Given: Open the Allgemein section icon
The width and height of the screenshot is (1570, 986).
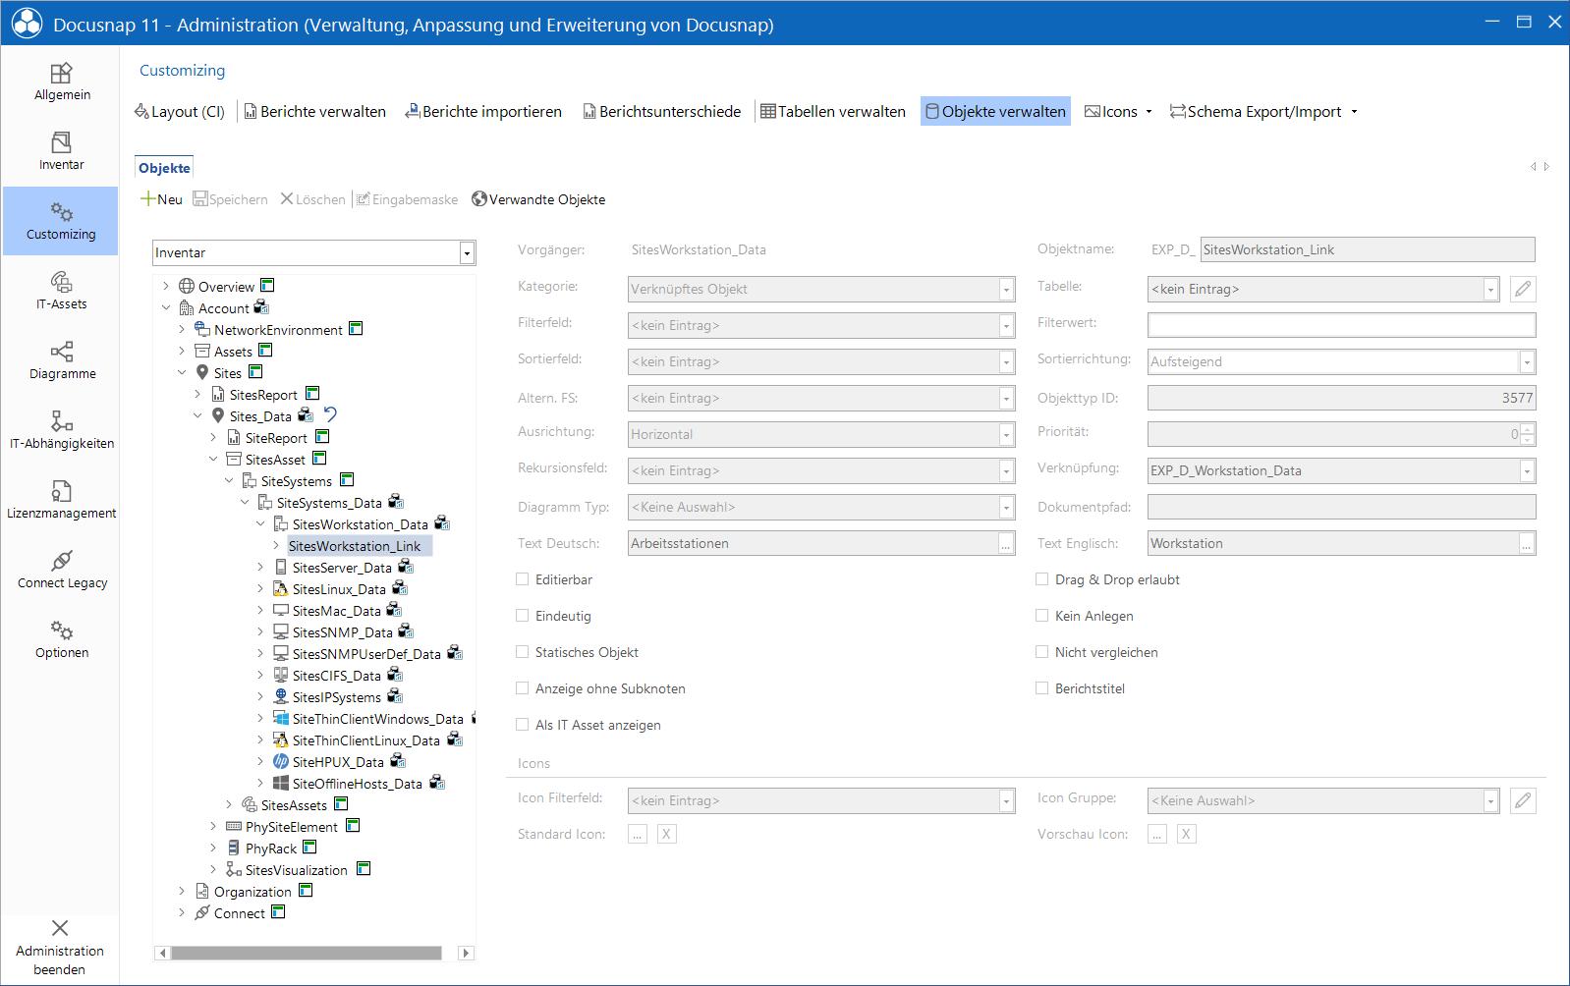Looking at the screenshot, I should coord(61,74).
